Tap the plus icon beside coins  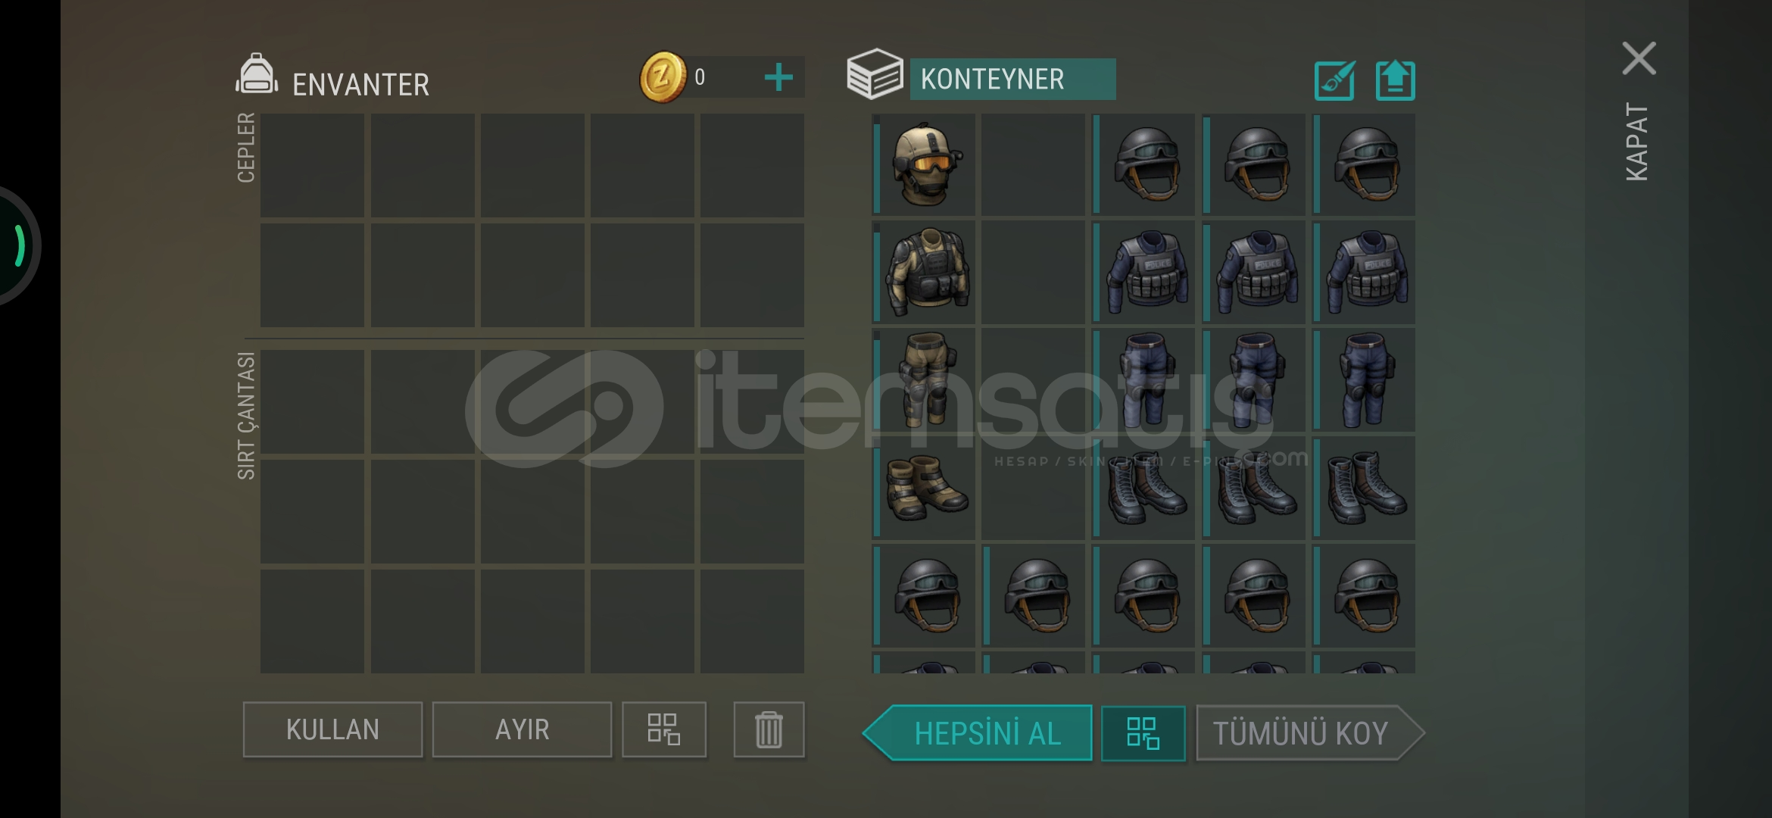click(x=778, y=77)
